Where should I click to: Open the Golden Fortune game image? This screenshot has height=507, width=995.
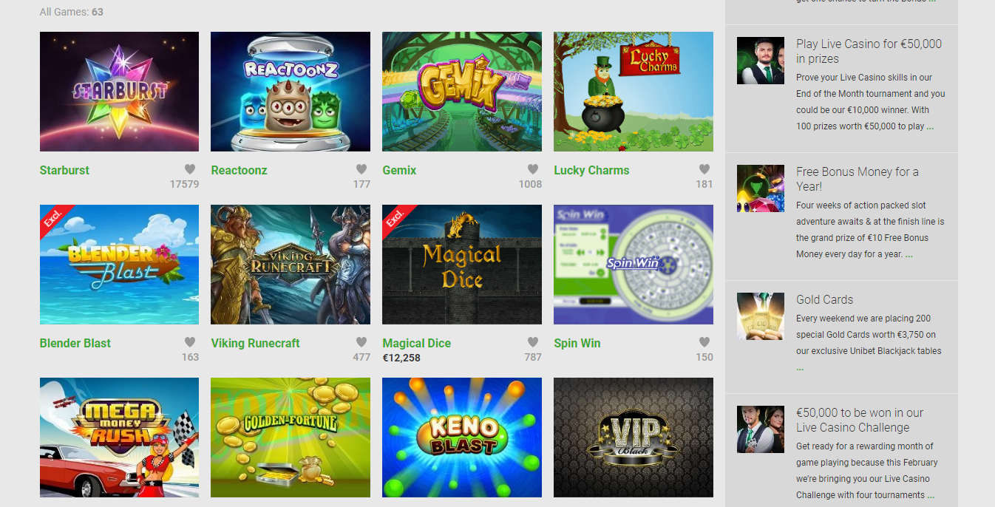[291, 438]
